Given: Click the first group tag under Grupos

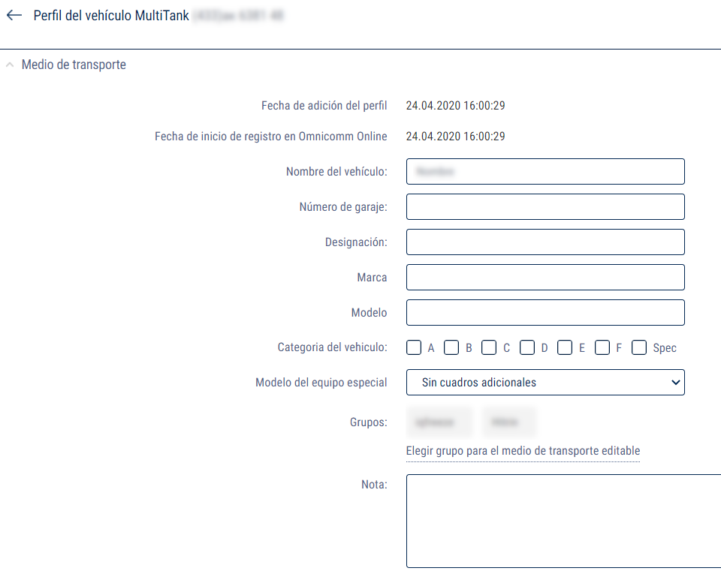Looking at the screenshot, I should coord(439,422).
